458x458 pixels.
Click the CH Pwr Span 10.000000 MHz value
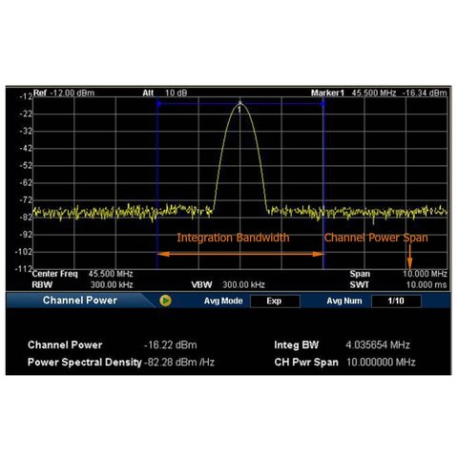(381, 363)
